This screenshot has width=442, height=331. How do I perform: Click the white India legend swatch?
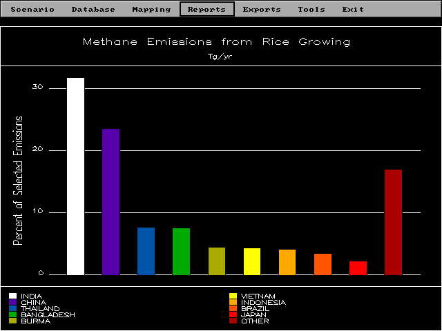pos(12,296)
